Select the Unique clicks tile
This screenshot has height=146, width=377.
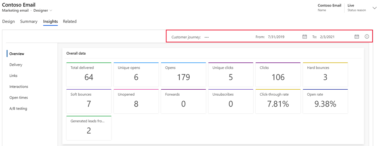pos(231,74)
